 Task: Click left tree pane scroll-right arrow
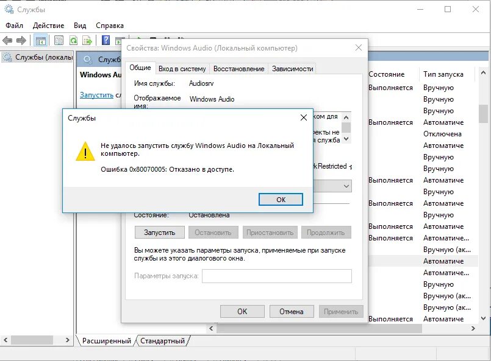[x=67, y=340]
